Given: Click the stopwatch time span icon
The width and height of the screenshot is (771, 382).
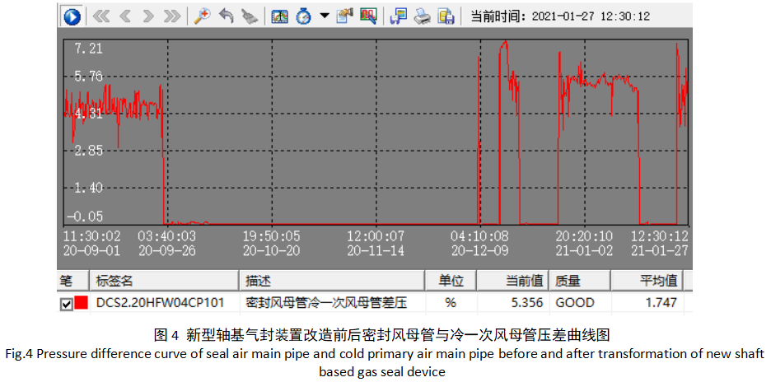Looking at the screenshot, I should point(303,16).
